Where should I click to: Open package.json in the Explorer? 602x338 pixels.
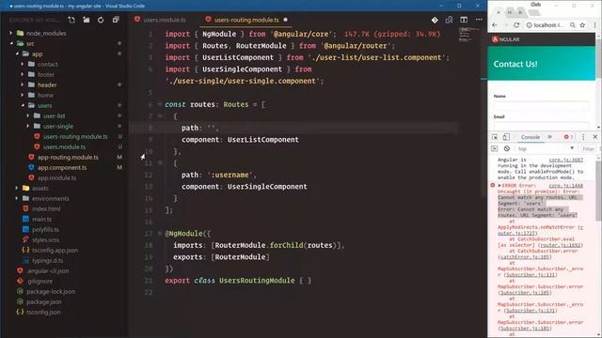tap(44, 302)
